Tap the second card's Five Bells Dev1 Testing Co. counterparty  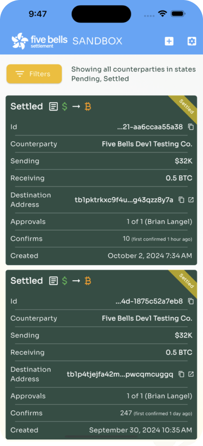click(147, 318)
